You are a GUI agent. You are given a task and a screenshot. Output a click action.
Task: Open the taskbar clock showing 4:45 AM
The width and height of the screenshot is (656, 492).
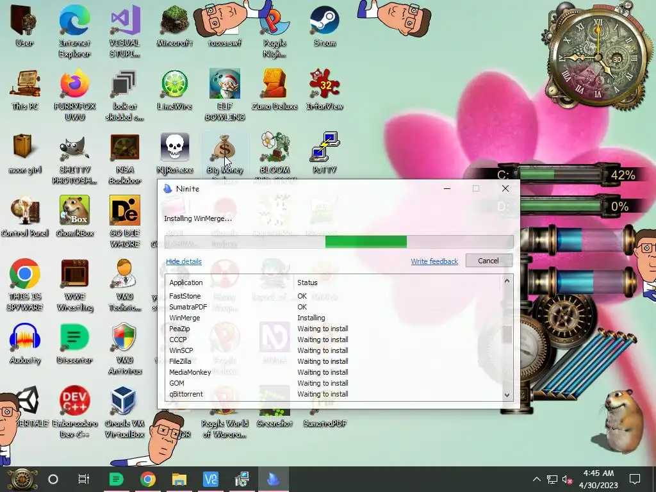click(x=598, y=479)
